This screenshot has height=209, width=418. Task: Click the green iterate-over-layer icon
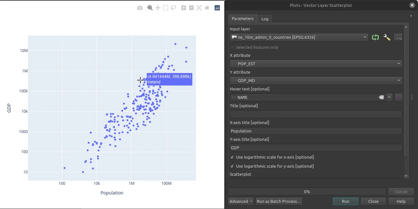click(x=375, y=37)
